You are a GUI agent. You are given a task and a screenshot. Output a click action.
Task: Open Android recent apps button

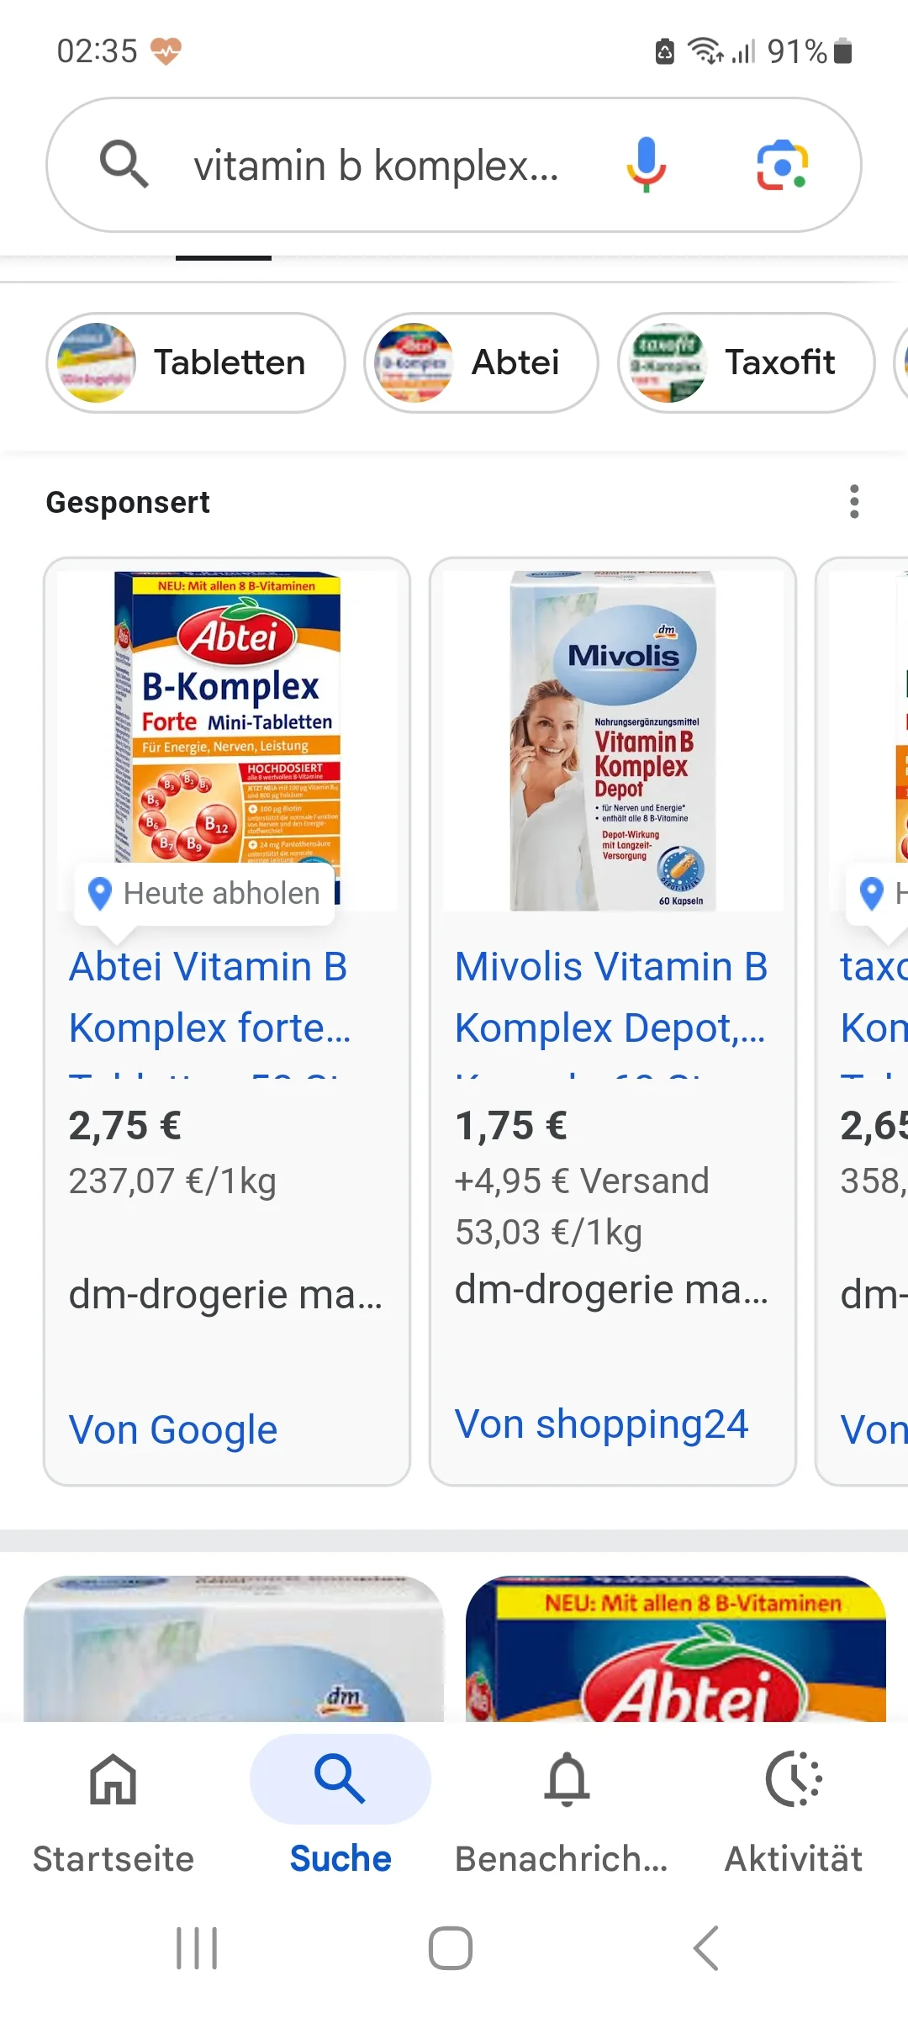click(x=197, y=1948)
